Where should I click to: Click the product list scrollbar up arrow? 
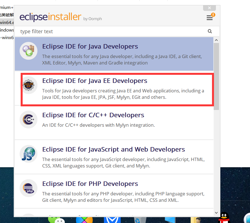point(216,40)
